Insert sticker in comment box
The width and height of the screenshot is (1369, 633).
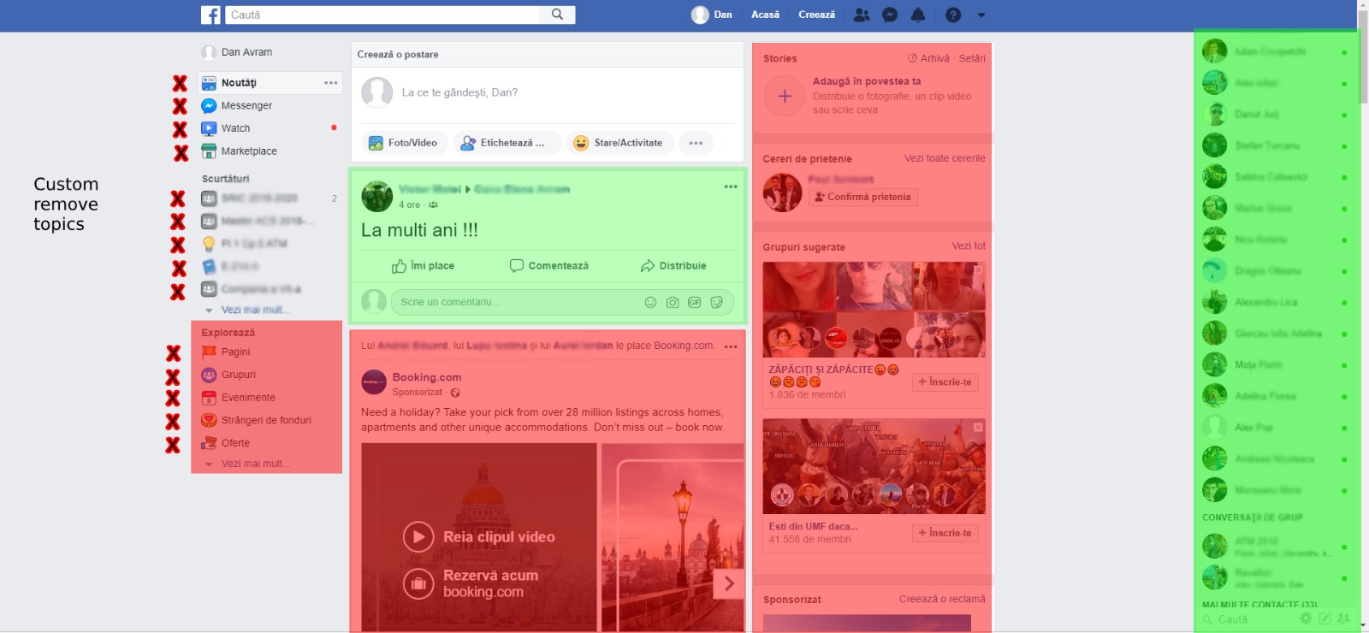click(716, 302)
